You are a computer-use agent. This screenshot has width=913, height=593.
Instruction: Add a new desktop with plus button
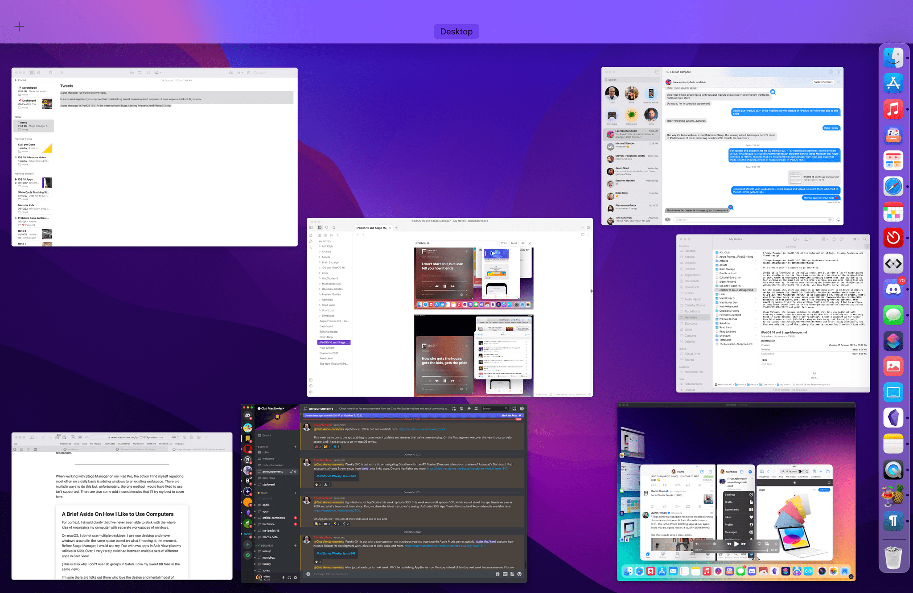point(19,27)
